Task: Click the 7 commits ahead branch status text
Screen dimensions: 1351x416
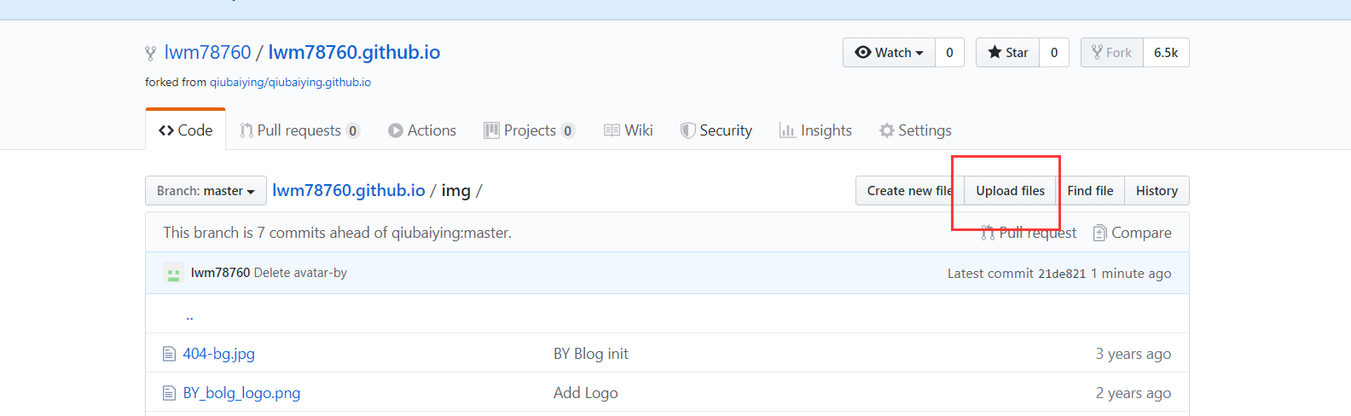Action: [x=338, y=233]
